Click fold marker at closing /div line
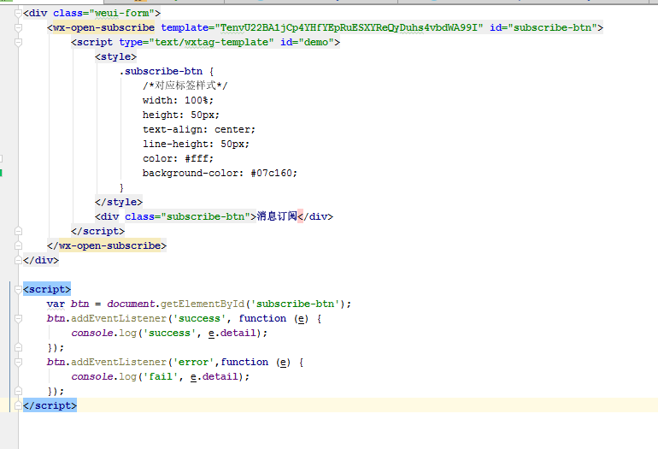The image size is (658, 449). click(x=18, y=260)
